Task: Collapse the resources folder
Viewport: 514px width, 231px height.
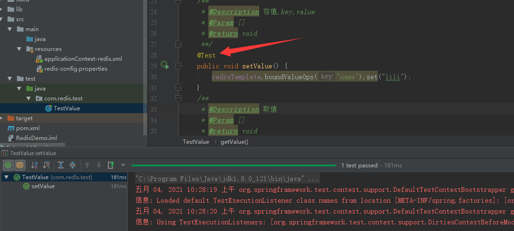Action: click(19, 49)
